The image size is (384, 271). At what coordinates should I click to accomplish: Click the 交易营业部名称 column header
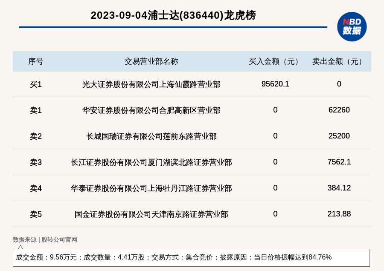[151, 61]
